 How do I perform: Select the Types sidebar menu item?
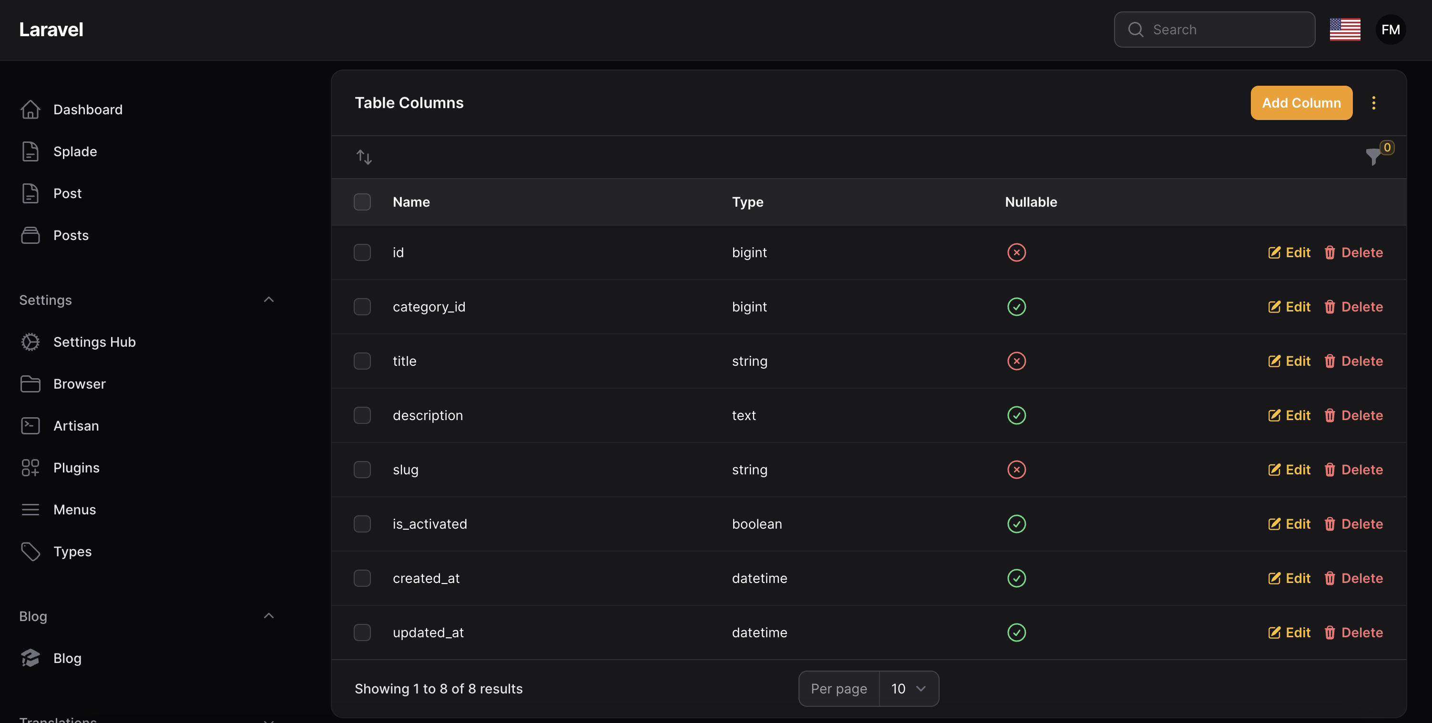(72, 552)
